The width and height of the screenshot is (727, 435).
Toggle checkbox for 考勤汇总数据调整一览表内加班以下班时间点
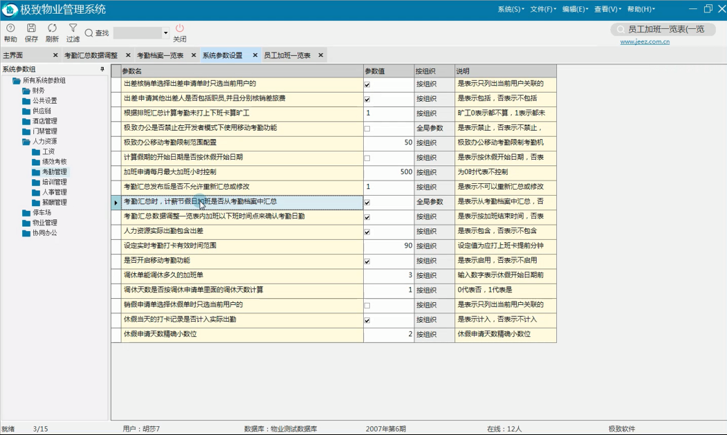point(367,217)
